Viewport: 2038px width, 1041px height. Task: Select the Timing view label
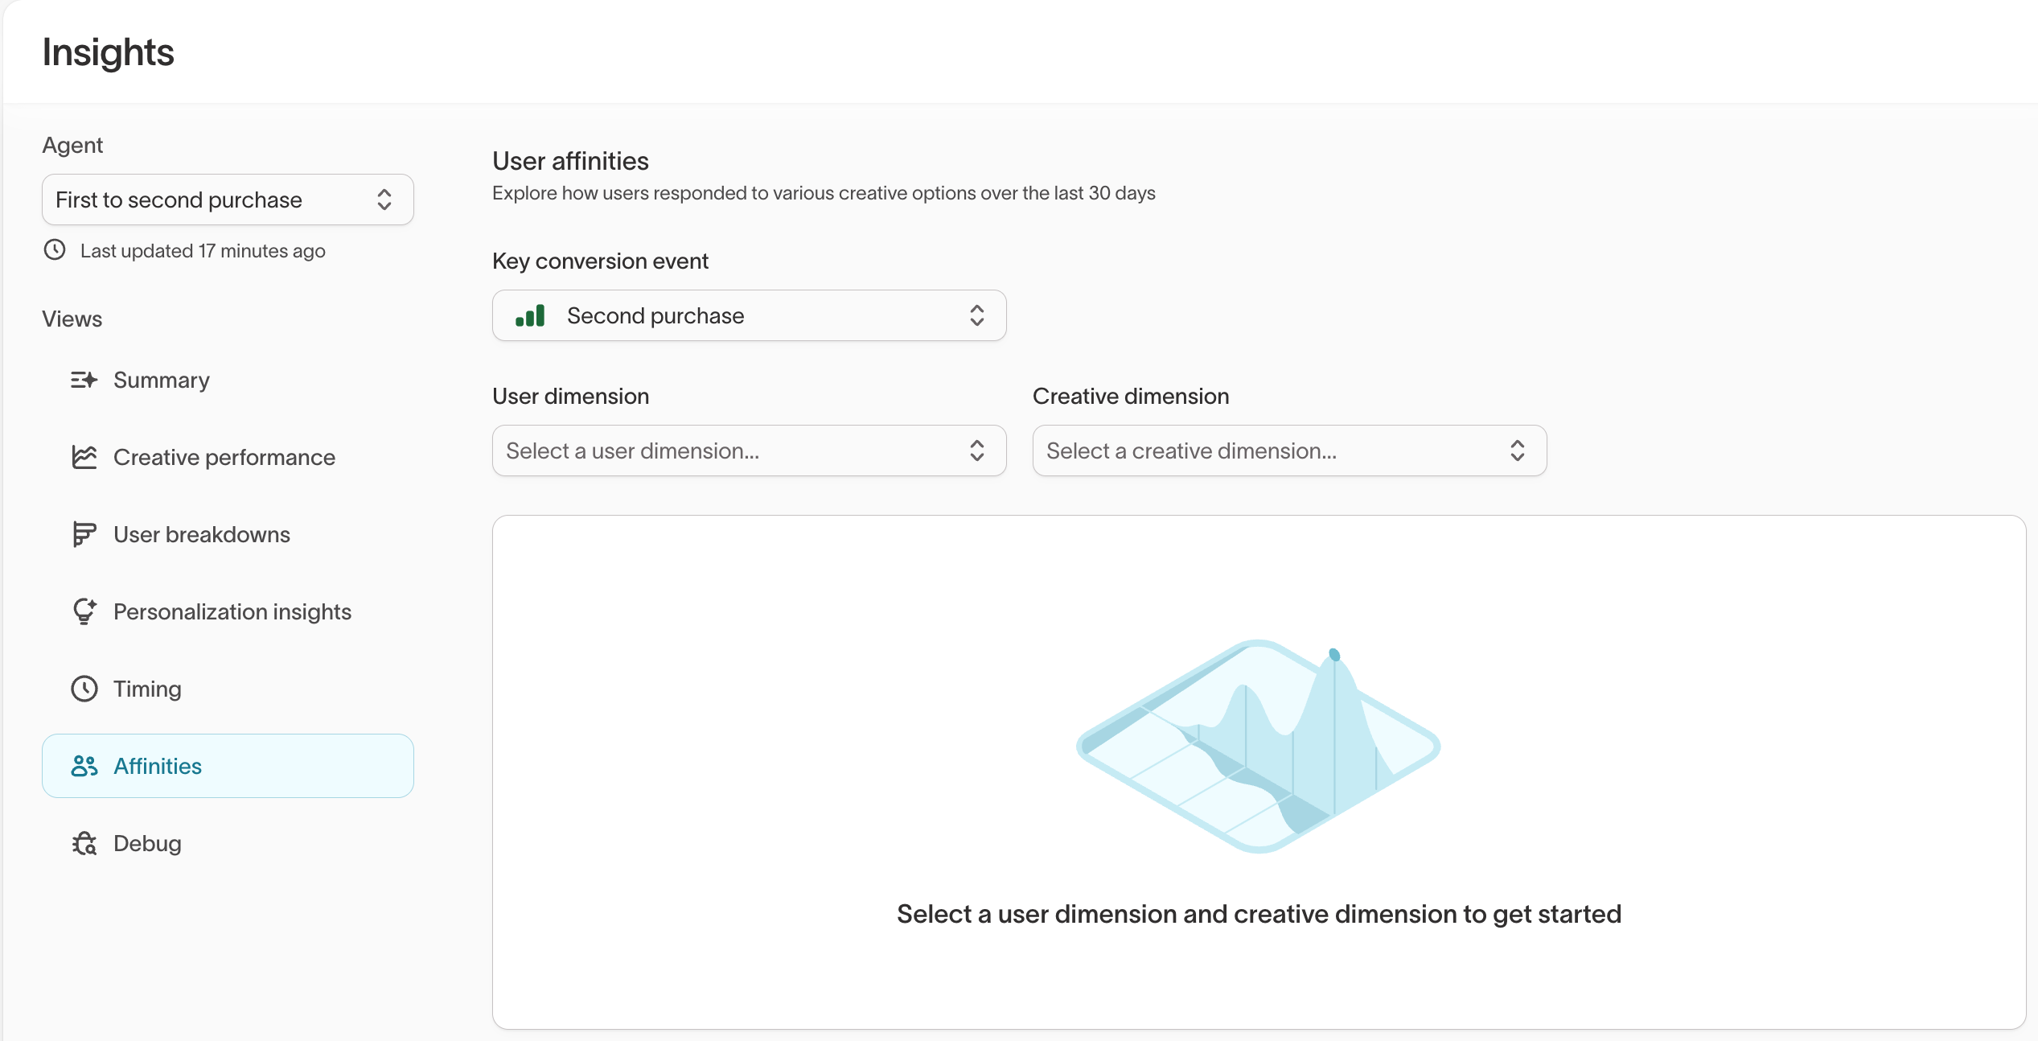coord(147,689)
